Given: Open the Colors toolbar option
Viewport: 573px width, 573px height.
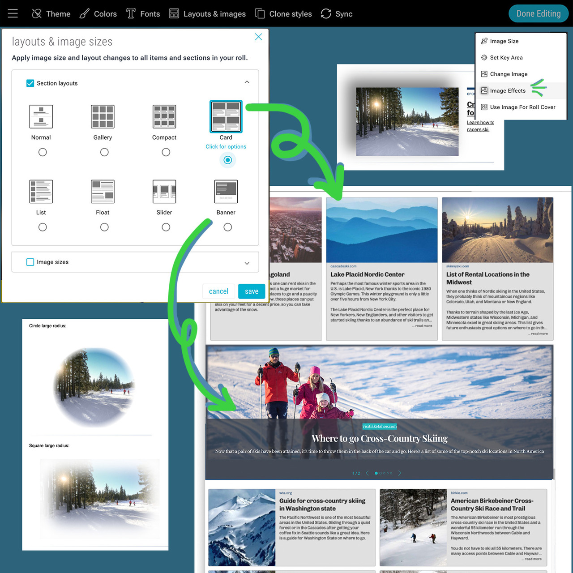Looking at the screenshot, I should coord(98,14).
